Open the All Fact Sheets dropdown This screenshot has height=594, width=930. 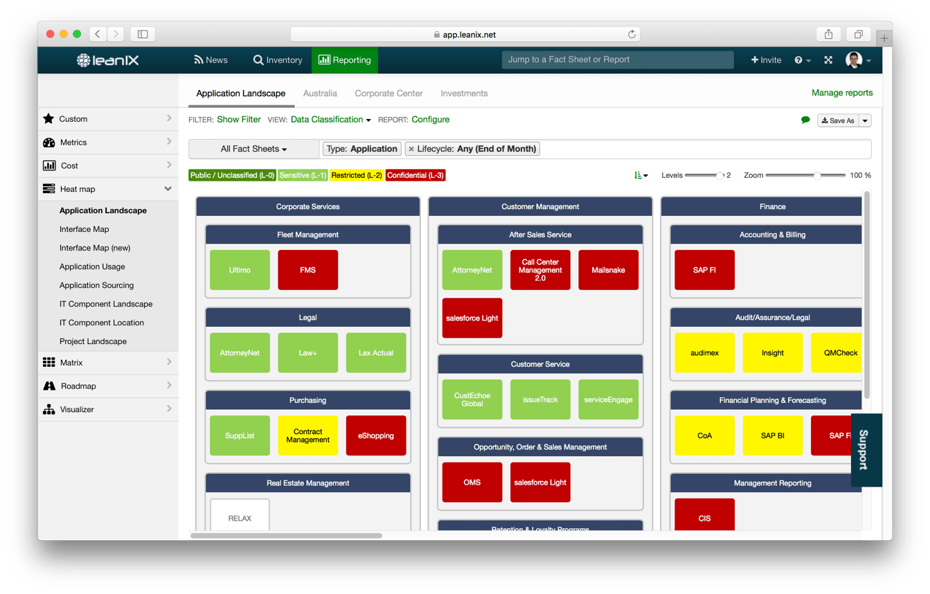(253, 149)
